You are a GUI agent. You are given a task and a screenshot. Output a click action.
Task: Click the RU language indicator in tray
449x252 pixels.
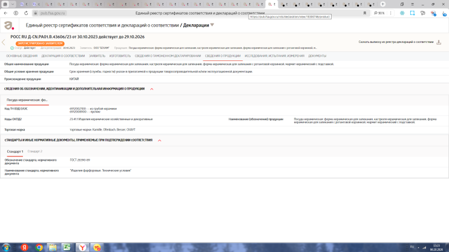(x=411, y=247)
